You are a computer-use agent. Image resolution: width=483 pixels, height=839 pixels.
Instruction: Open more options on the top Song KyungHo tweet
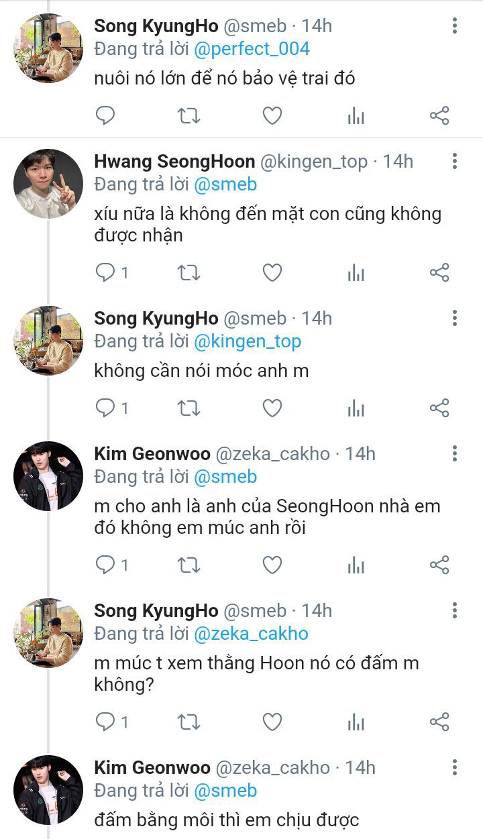(x=455, y=26)
